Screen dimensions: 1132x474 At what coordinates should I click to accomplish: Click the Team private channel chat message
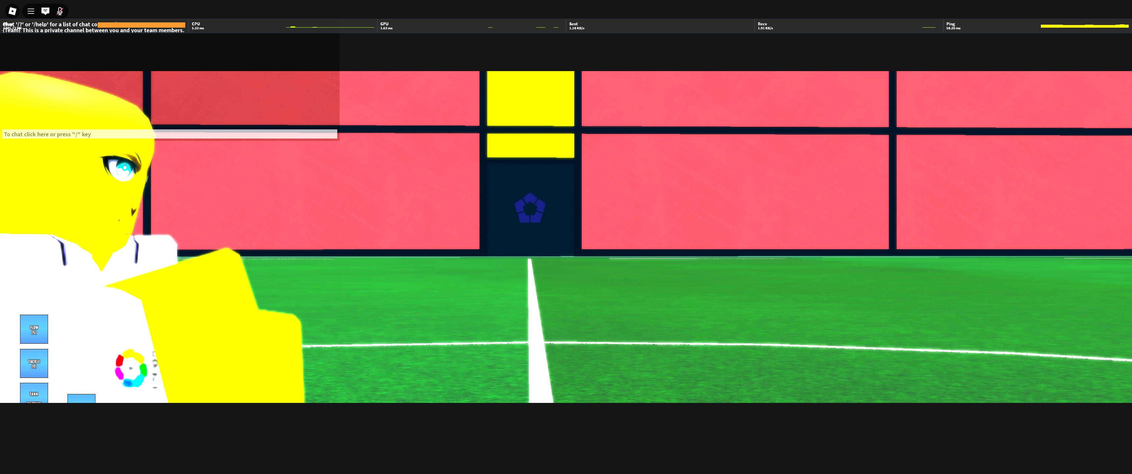[93, 30]
